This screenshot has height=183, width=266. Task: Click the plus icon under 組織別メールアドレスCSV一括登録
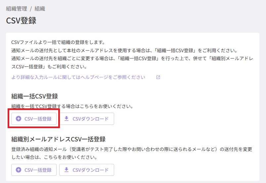click(x=19, y=170)
